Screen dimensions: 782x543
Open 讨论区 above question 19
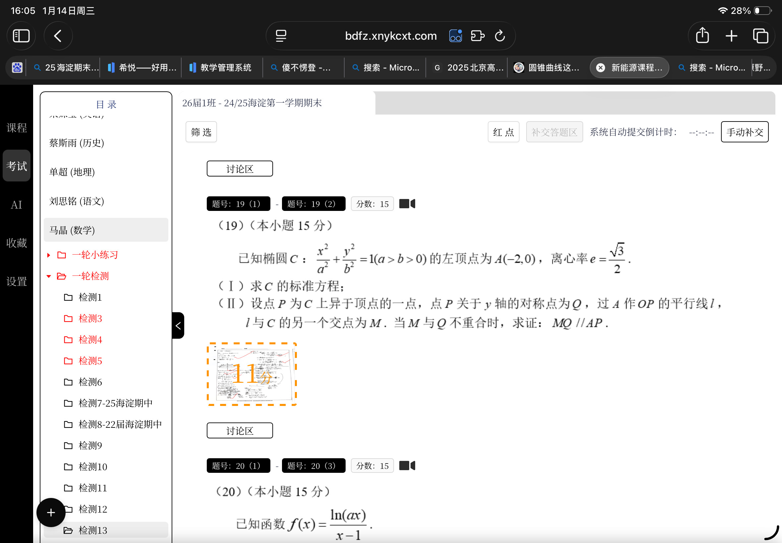pyautogui.click(x=240, y=169)
